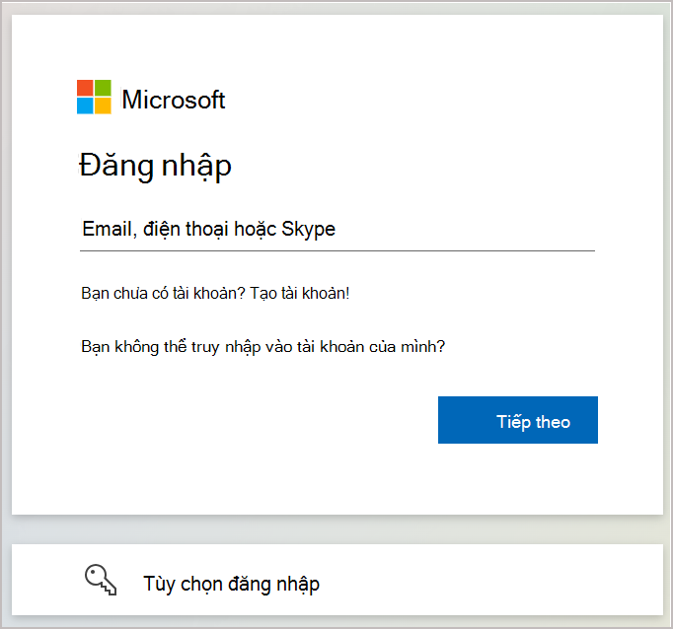673x629 pixels.
Task: Focus the Email, điện thoại hoặc Skype field
Action: (x=337, y=230)
